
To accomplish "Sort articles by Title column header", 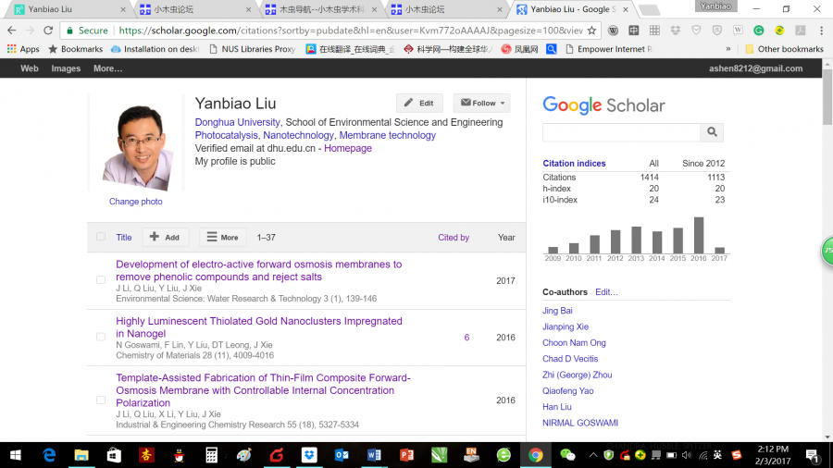I will [x=124, y=237].
